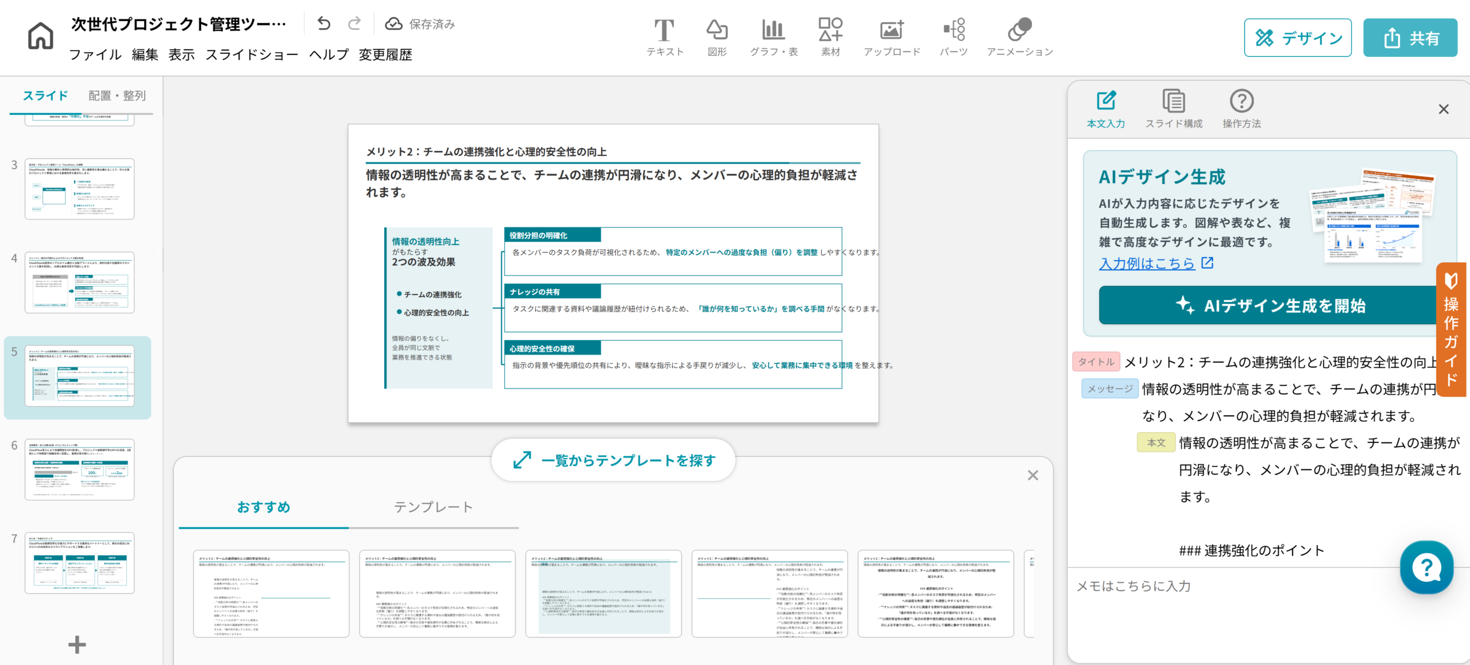The height and width of the screenshot is (665, 1470).
Task: Open the デザイン panel
Action: [1298, 38]
